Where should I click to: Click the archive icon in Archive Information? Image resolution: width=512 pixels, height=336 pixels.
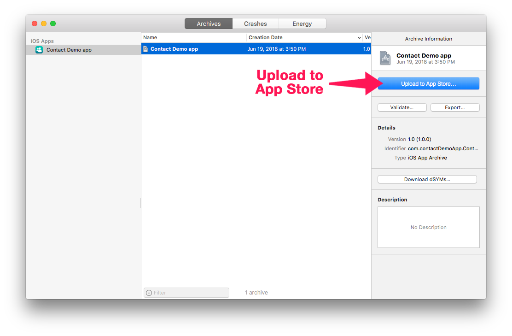click(385, 58)
